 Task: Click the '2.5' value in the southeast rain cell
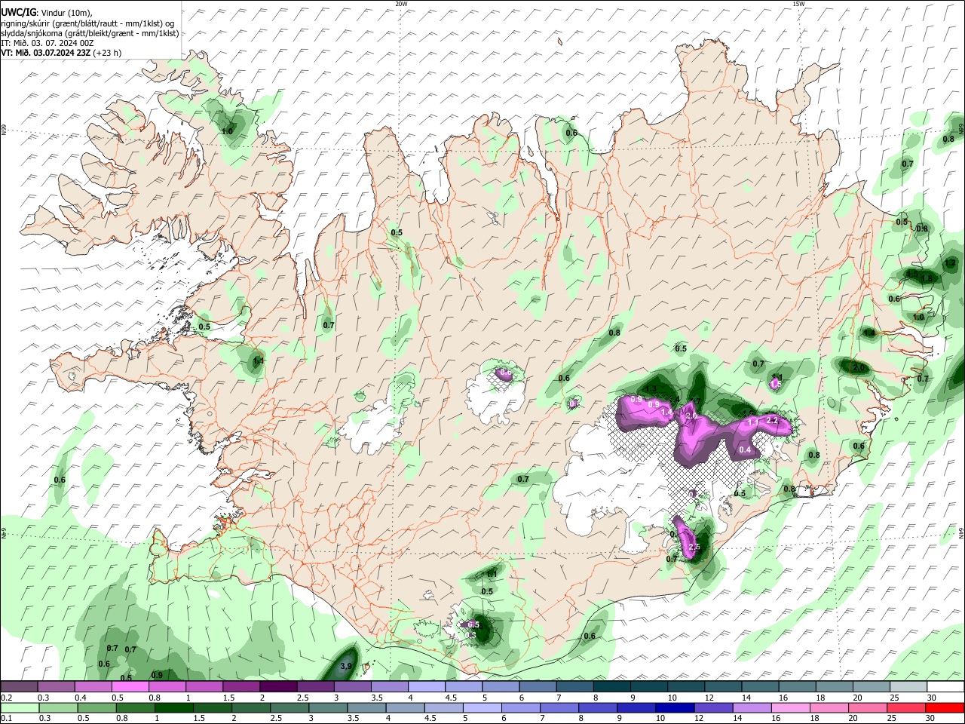pyautogui.click(x=694, y=548)
